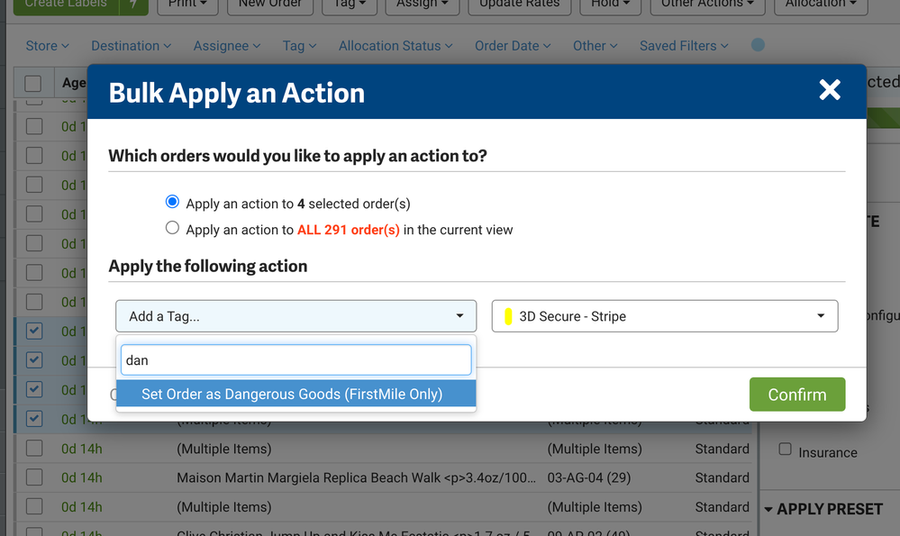Open the 3D Secure - Stripe tag dropdown
Screen dimensions: 900x536
coord(665,316)
